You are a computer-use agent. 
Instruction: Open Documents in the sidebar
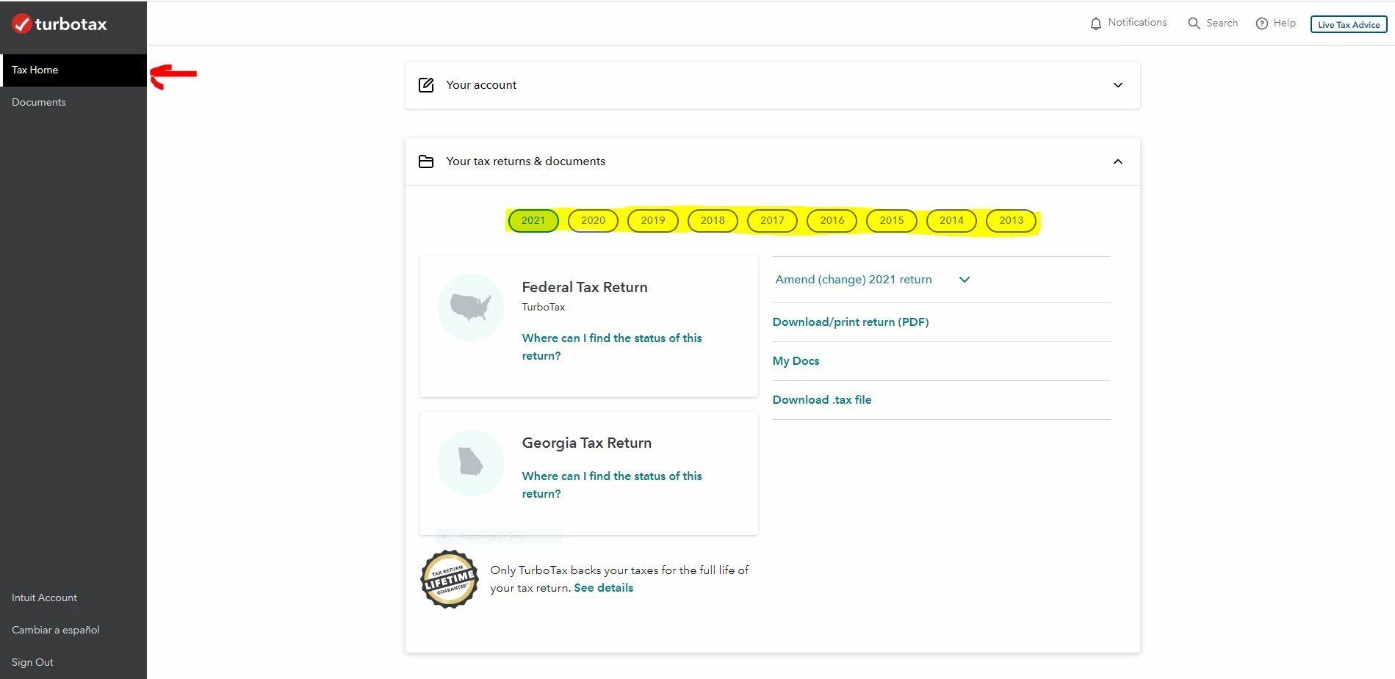[73, 103]
